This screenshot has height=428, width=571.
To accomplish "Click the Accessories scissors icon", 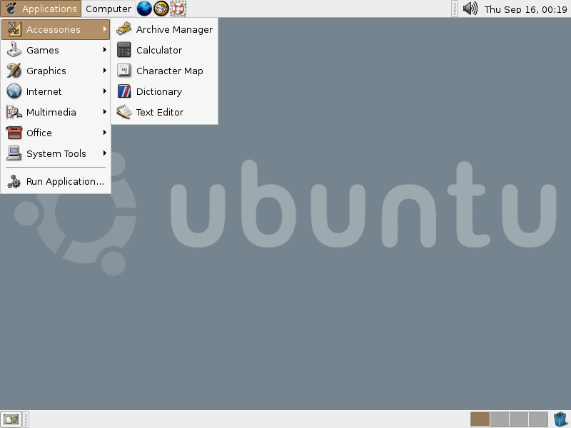I will [x=14, y=29].
